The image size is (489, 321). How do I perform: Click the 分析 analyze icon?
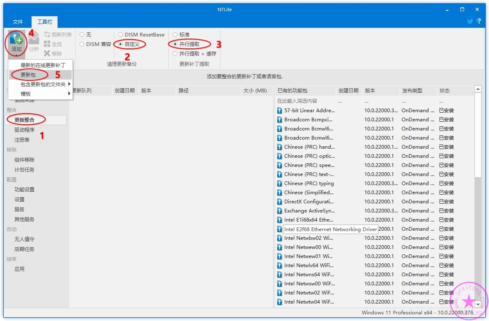pos(34,39)
